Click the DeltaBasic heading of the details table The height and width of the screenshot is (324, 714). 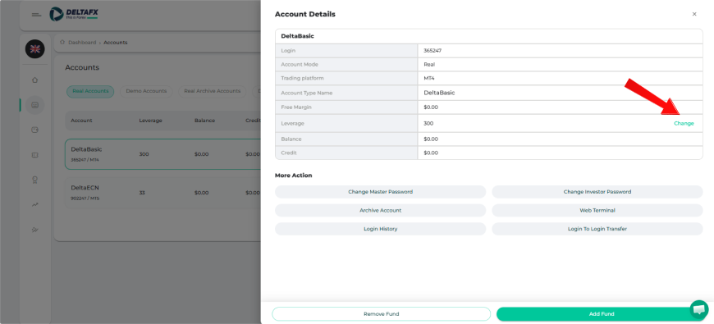point(297,36)
